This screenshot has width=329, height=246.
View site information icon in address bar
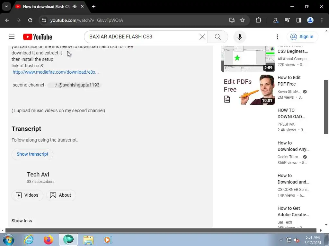tap(44, 20)
